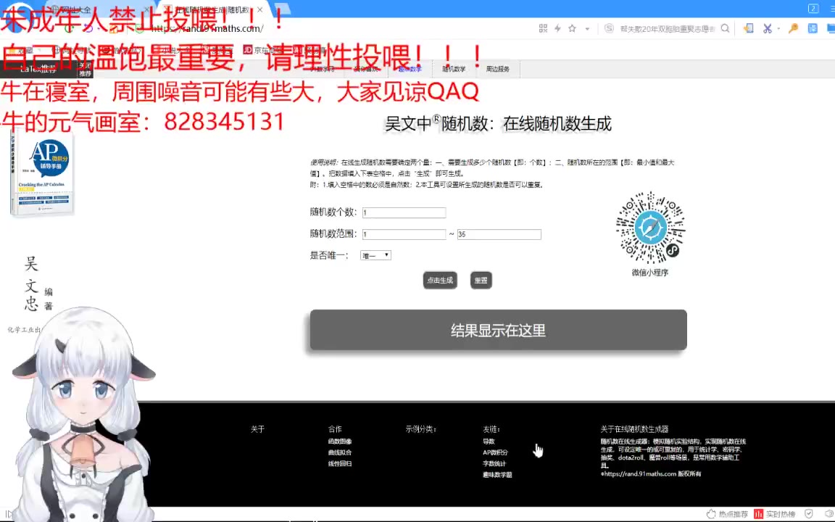Image resolution: width=835 pixels, height=522 pixels.
Task: Open the 曲线拟合 footer link
Action: click(x=340, y=452)
